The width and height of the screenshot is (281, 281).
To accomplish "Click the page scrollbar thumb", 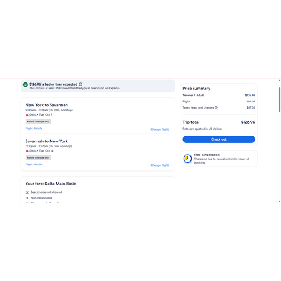I will coord(279,100).
